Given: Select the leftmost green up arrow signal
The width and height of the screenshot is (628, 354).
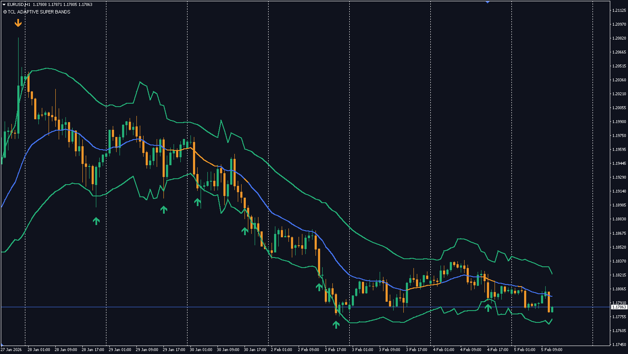Looking at the screenshot, I should click(96, 220).
